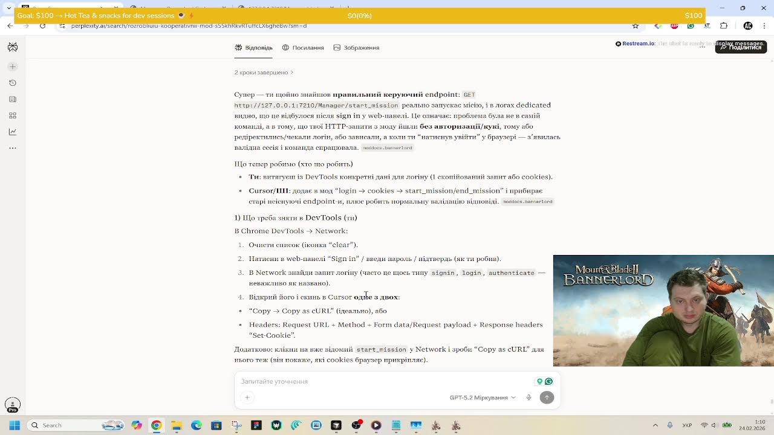This screenshot has width=774, height=435.
Task: Open Microsoft Edge from taskbar
Action: (197, 425)
